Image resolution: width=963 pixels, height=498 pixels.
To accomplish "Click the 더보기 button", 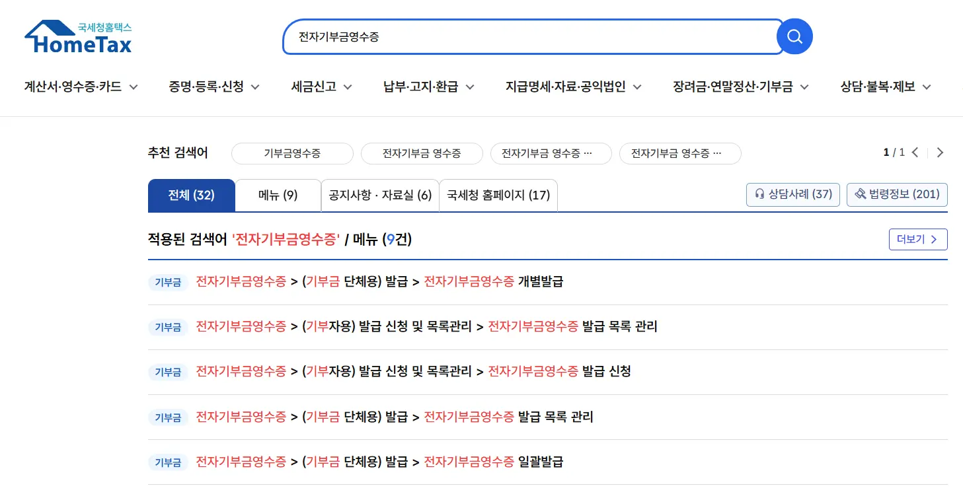I will tap(918, 239).
